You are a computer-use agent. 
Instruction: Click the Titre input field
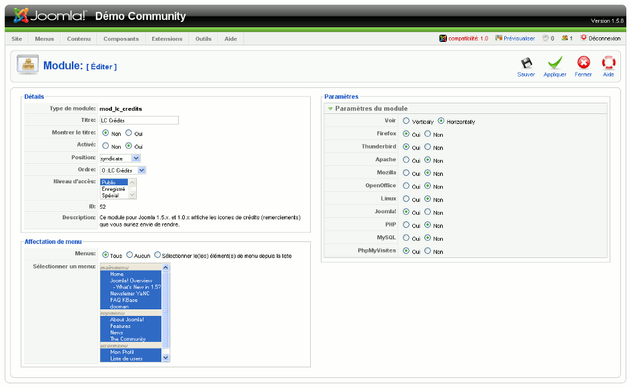click(139, 120)
